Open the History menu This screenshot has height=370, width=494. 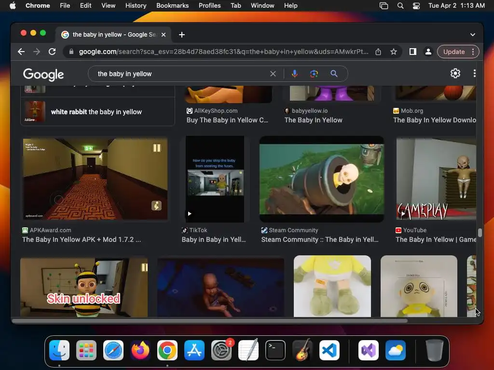pos(136,5)
